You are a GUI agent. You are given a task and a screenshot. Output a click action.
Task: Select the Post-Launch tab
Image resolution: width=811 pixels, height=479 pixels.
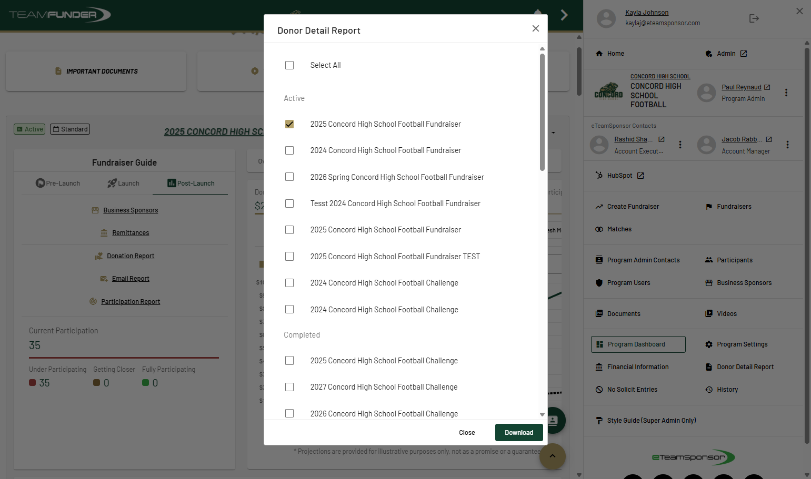191,184
